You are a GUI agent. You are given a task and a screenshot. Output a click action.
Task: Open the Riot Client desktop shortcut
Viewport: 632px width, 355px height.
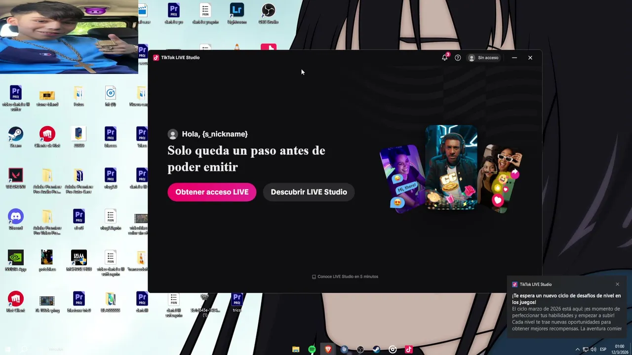pos(16,302)
